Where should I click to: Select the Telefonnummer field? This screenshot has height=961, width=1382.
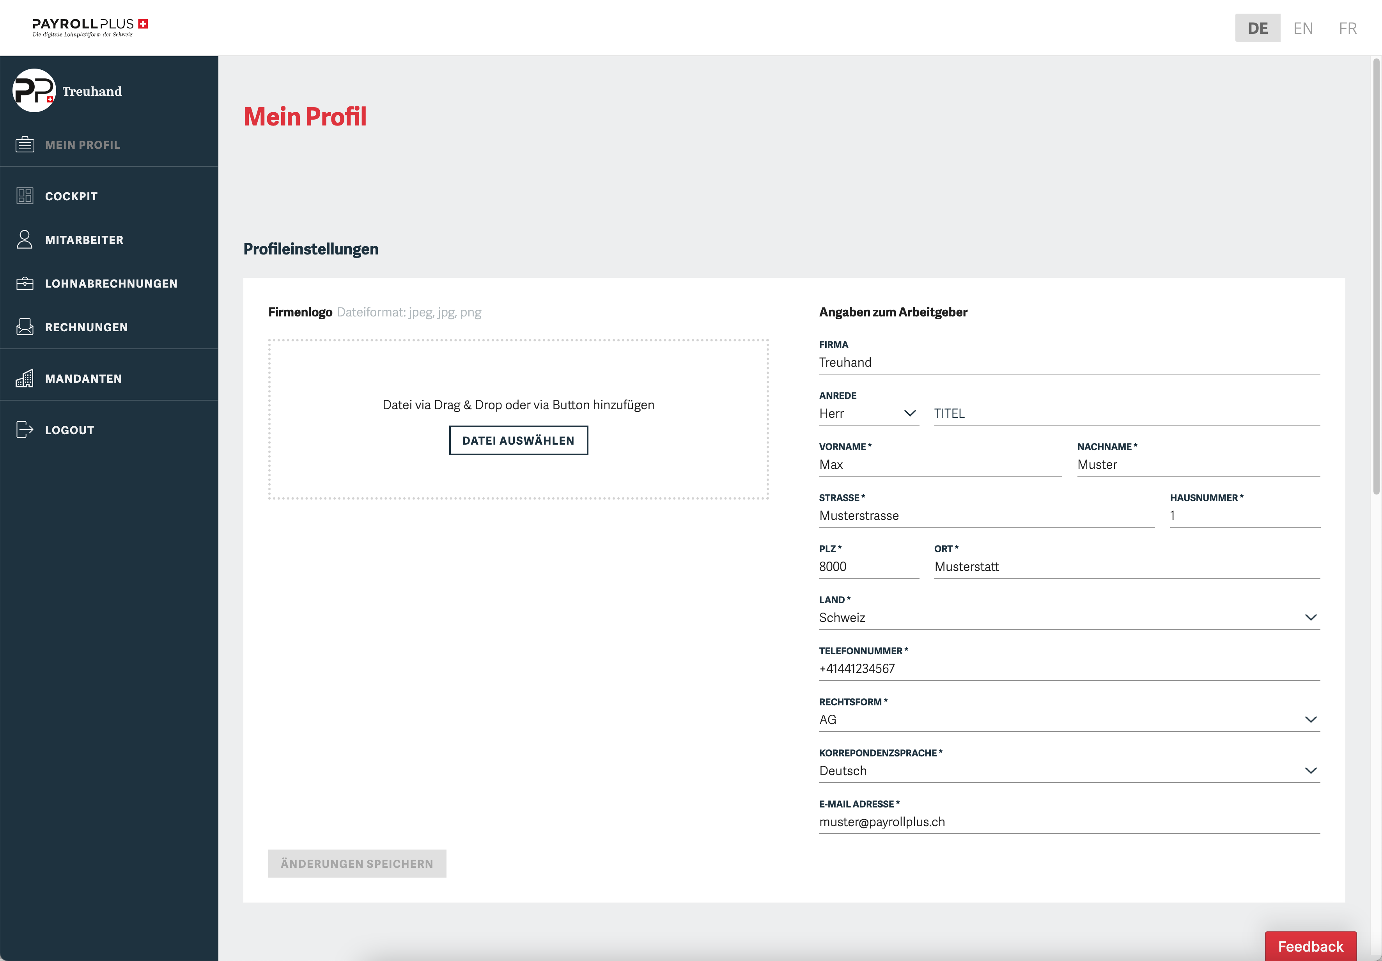[1068, 668]
